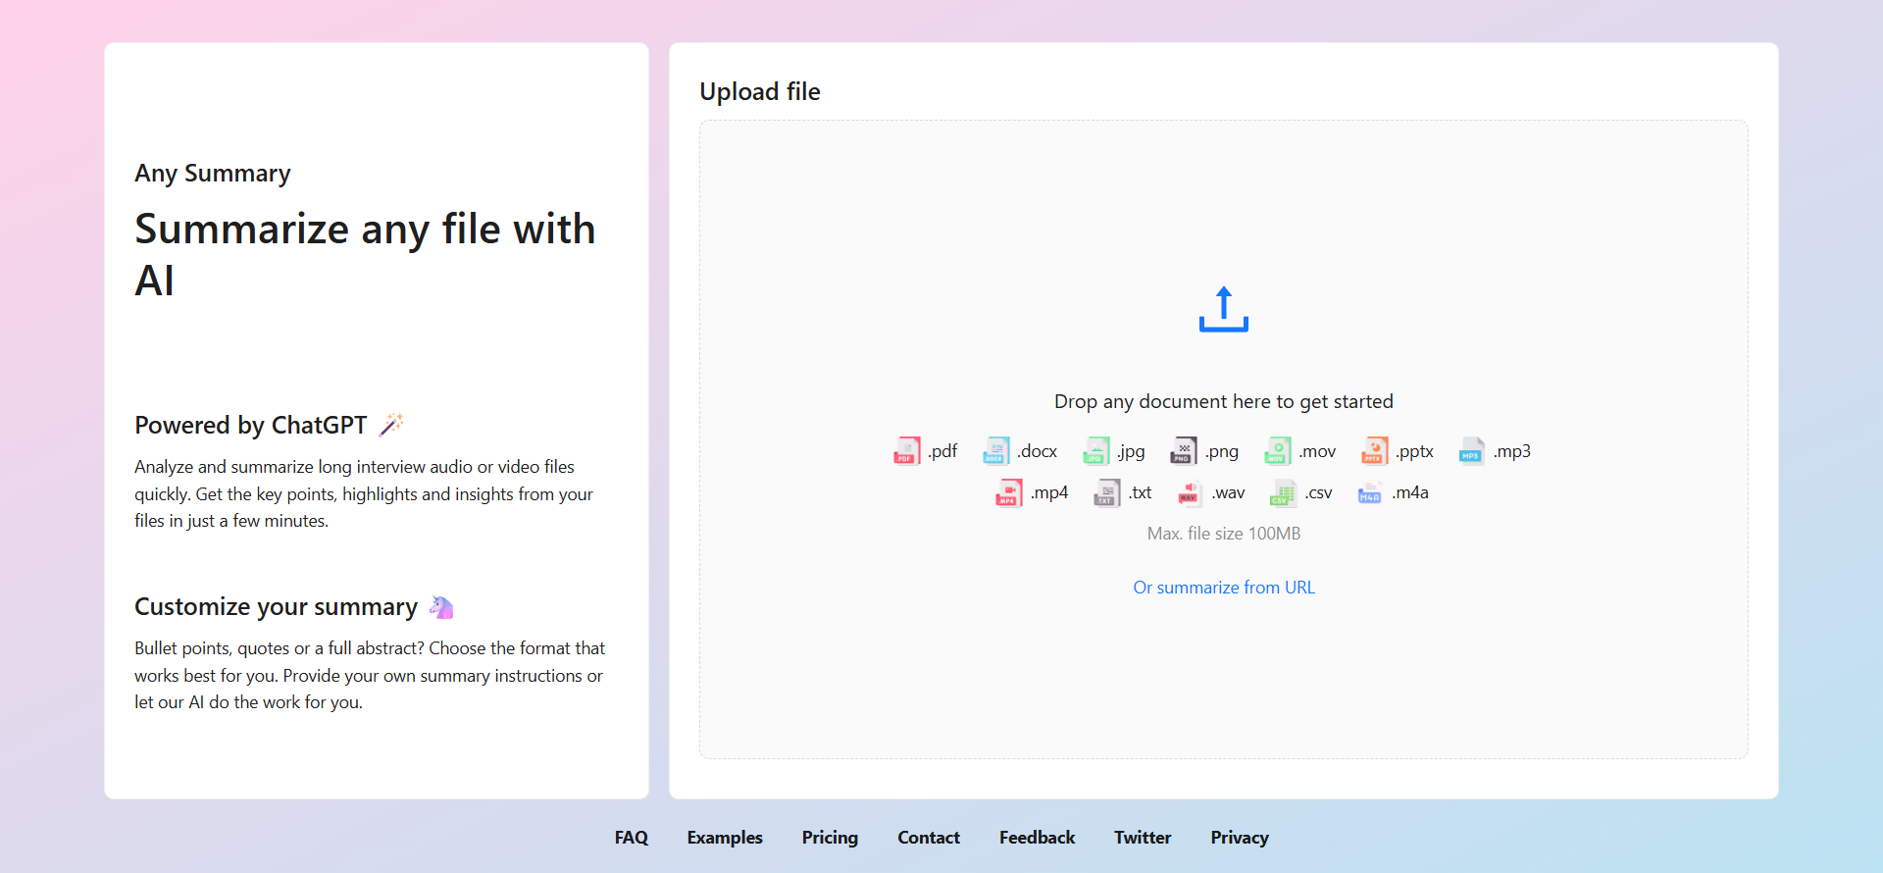
Task: Click the '.mov' extension label
Action: (1317, 451)
